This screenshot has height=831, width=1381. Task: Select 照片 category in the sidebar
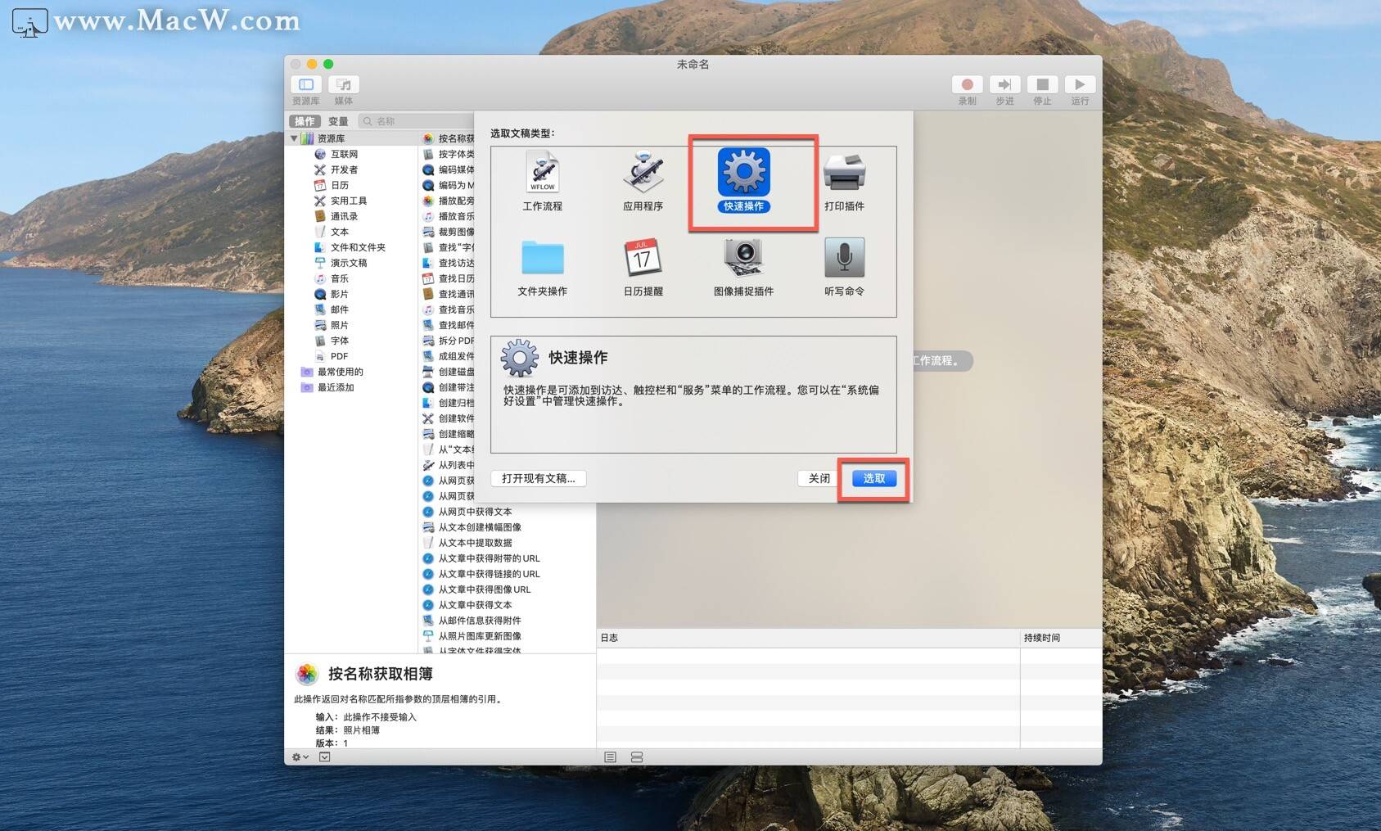(x=340, y=324)
